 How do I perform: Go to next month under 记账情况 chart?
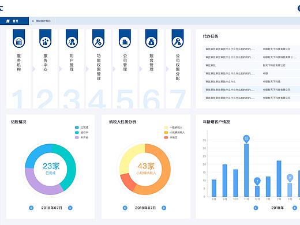pos(70,208)
